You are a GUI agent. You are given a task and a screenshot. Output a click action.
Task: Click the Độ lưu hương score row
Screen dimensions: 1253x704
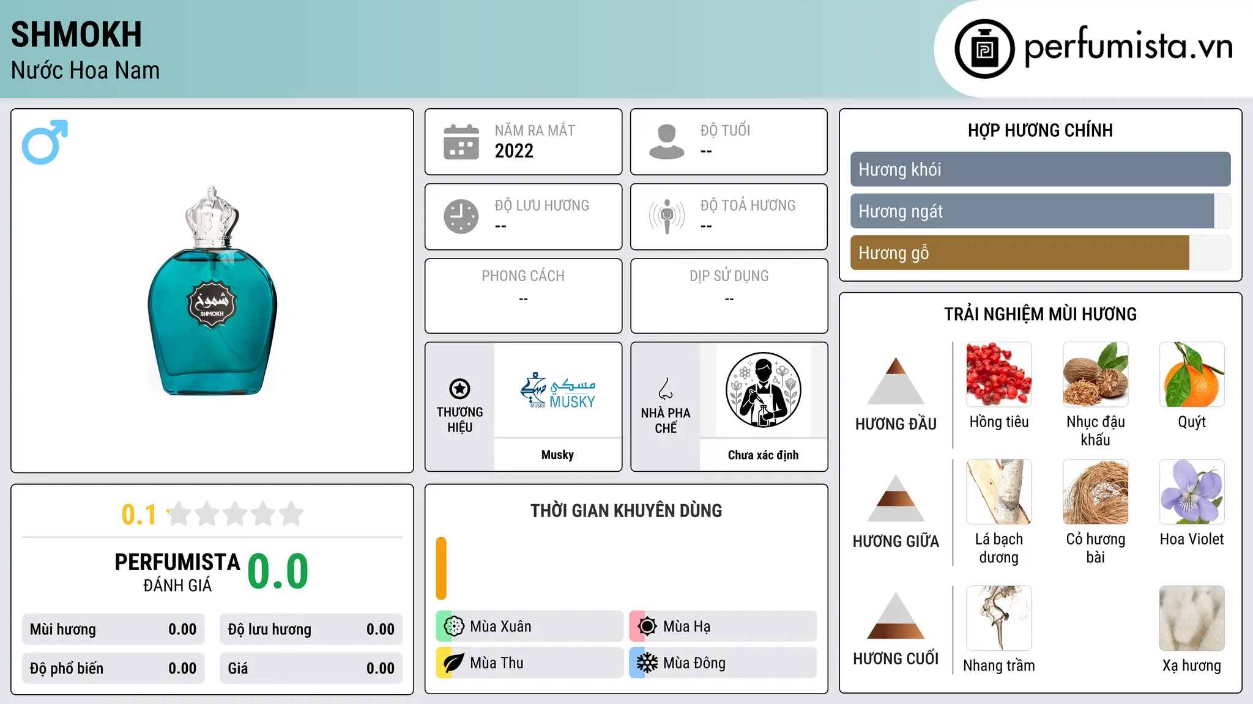tap(311, 629)
